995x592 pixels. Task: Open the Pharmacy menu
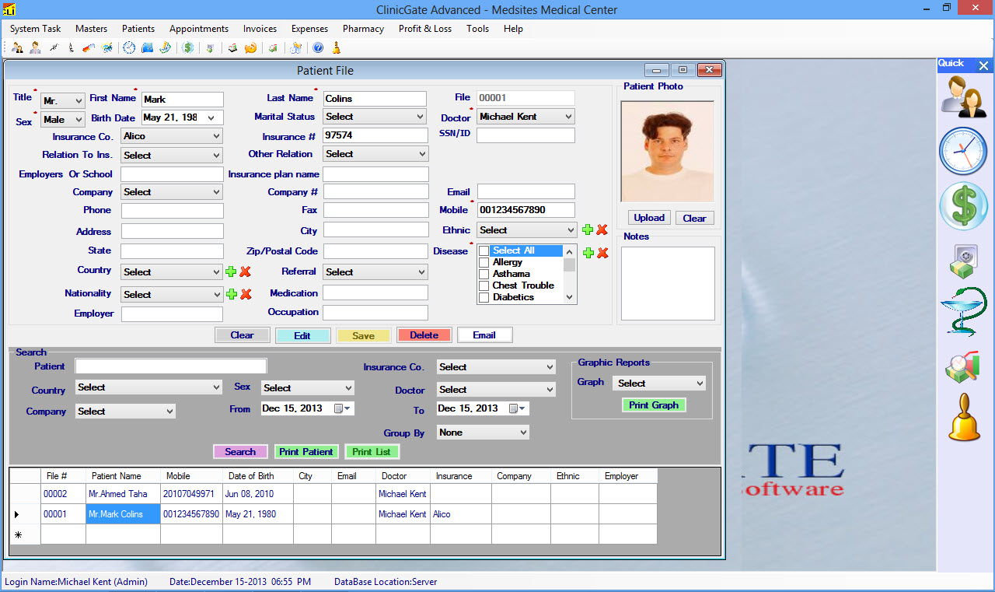pos(363,29)
